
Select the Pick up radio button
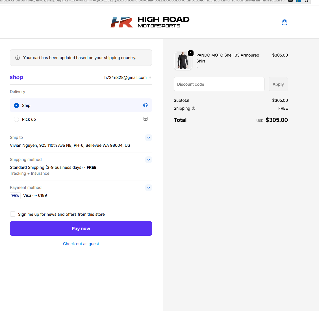[16, 119]
